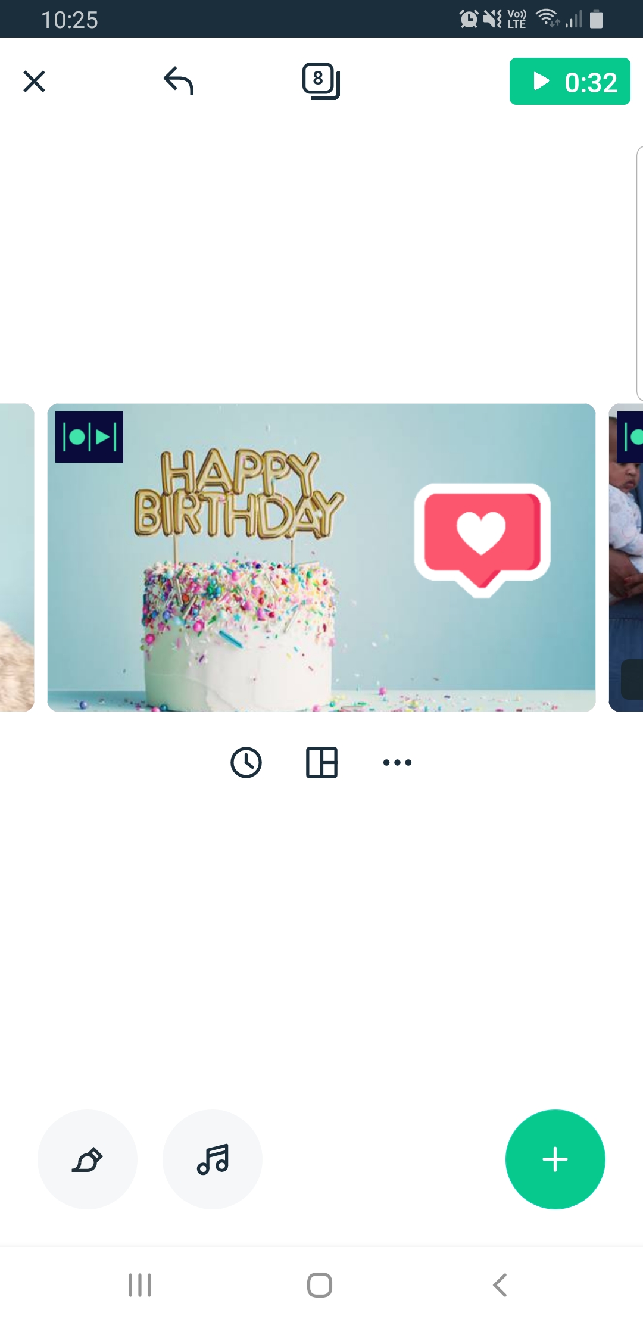Open the music notes button
Screen dimensions: 643x1322
click(x=213, y=1159)
